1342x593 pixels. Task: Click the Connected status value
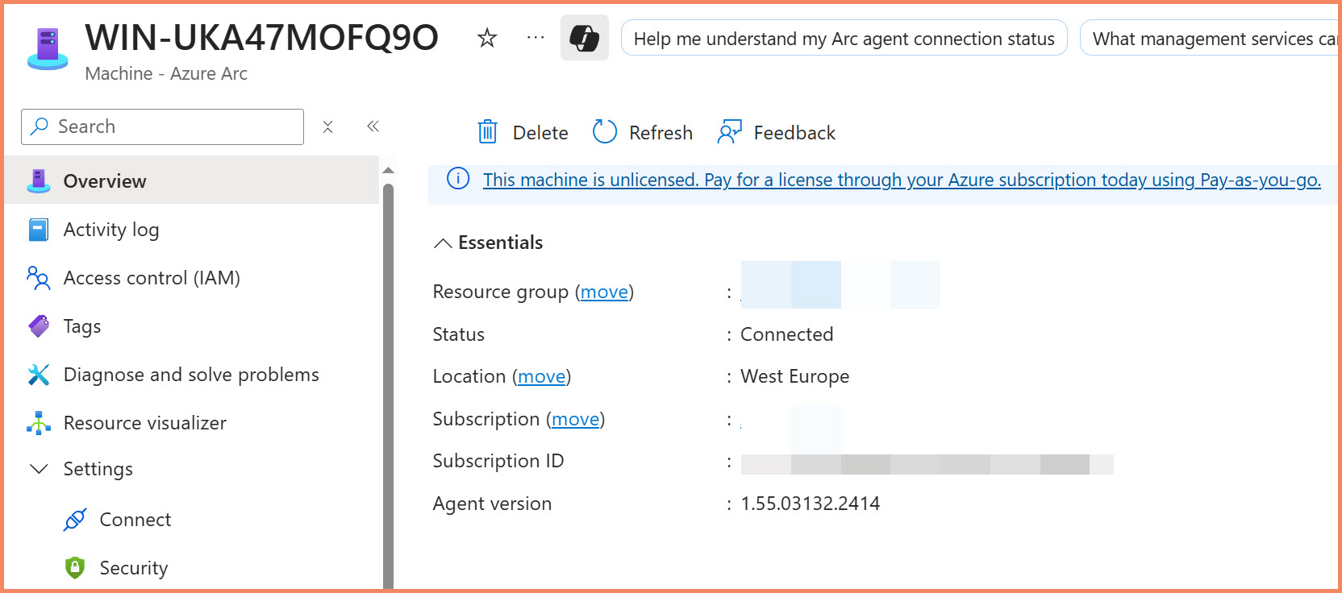786,334
